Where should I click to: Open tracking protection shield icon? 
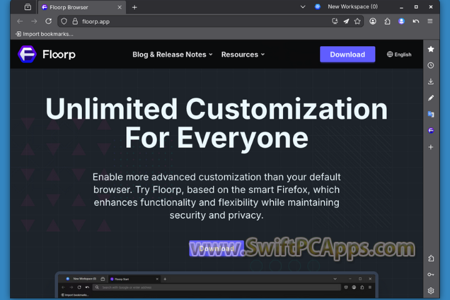pyautogui.click(x=64, y=21)
